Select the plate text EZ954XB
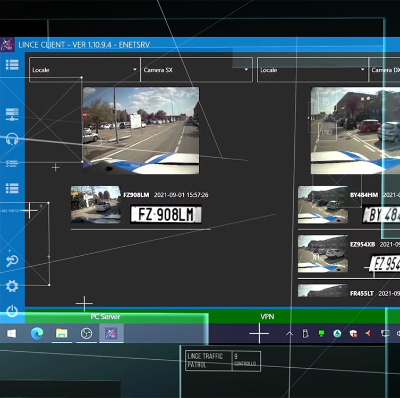The image size is (400, 398). point(362,244)
